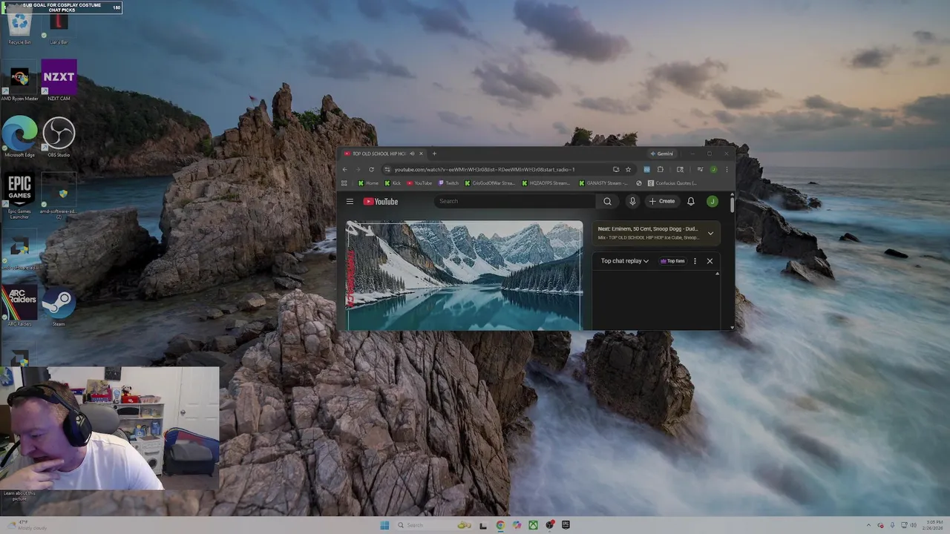Open the Top chat replay dropdown
This screenshot has height=534, width=950.
pos(625,261)
